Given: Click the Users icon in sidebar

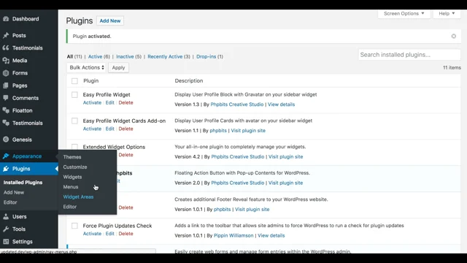Looking at the screenshot, I should [6, 217].
